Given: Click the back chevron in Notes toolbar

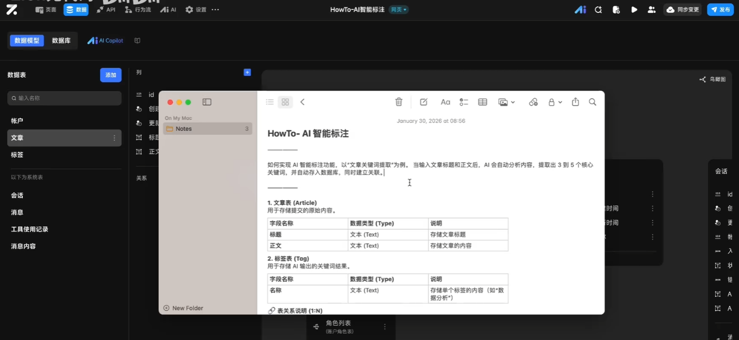Looking at the screenshot, I should coord(302,102).
